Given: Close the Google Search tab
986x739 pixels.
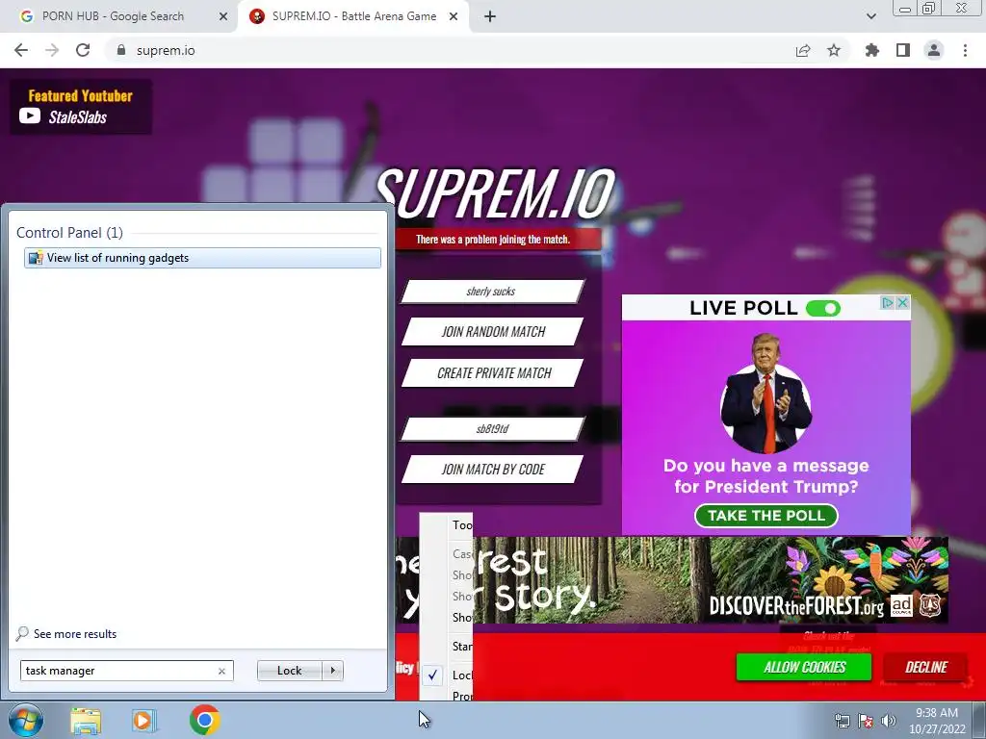Looking at the screenshot, I should [x=223, y=16].
